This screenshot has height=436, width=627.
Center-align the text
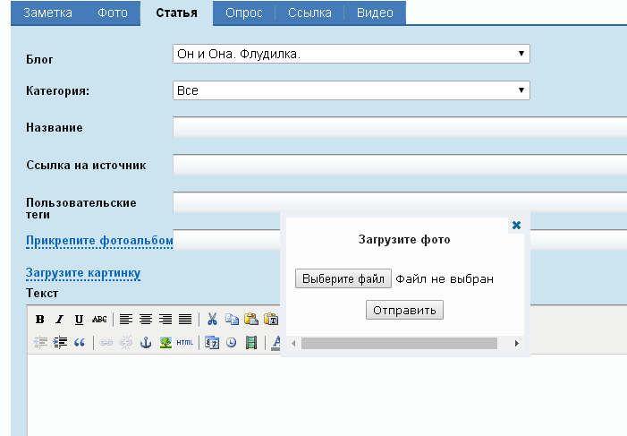click(x=146, y=319)
